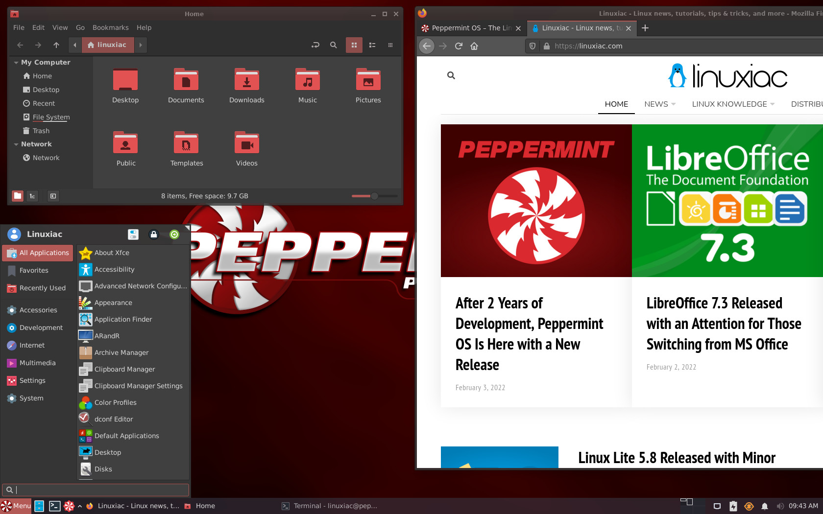Open the Documents folder icon

click(x=186, y=79)
